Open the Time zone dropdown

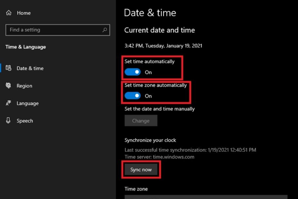[206, 197]
